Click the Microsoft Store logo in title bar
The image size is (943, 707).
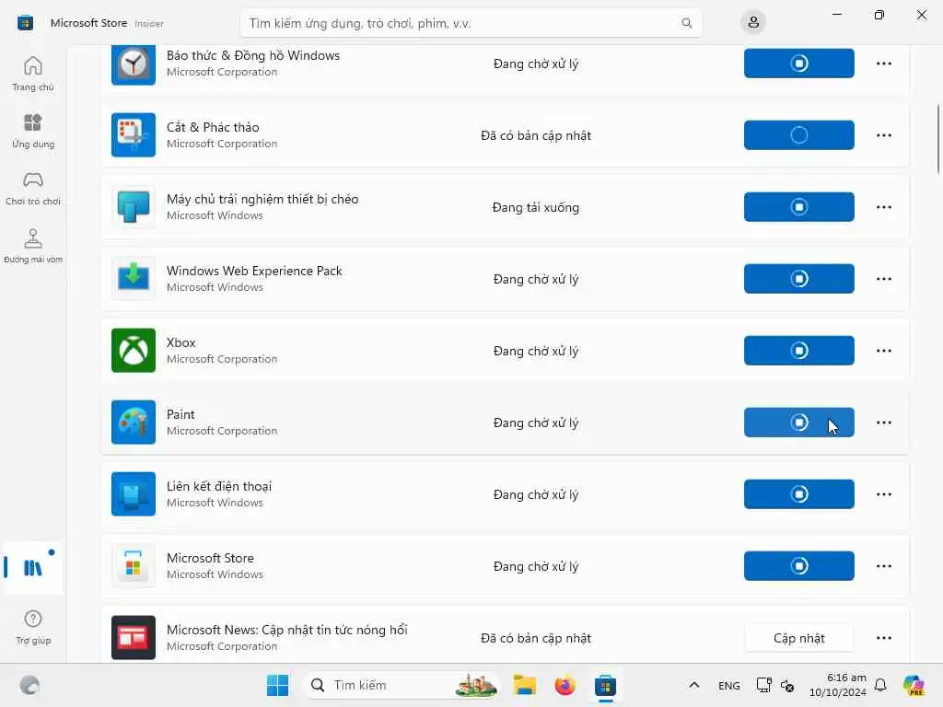point(25,23)
